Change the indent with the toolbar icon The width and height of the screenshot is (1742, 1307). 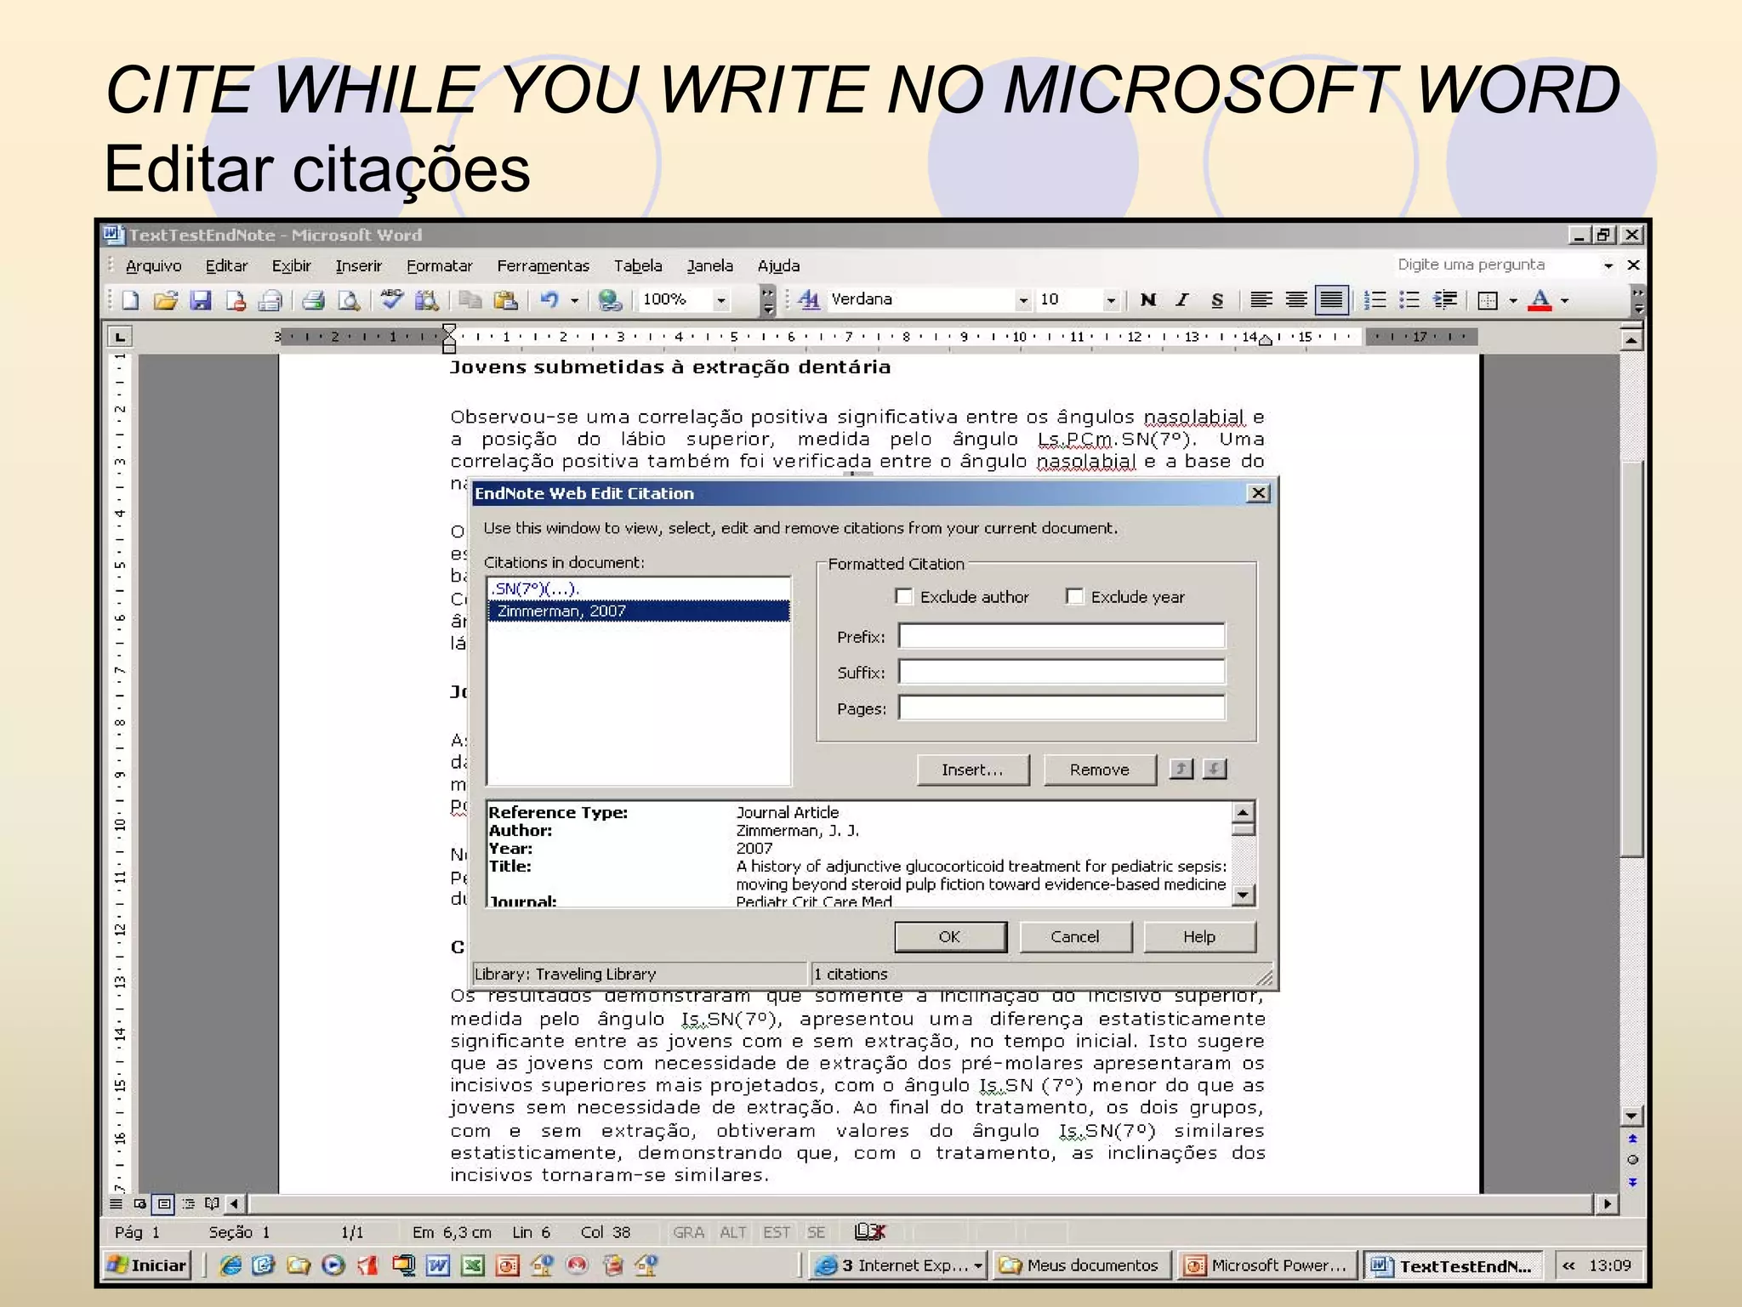tap(1445, 300)
